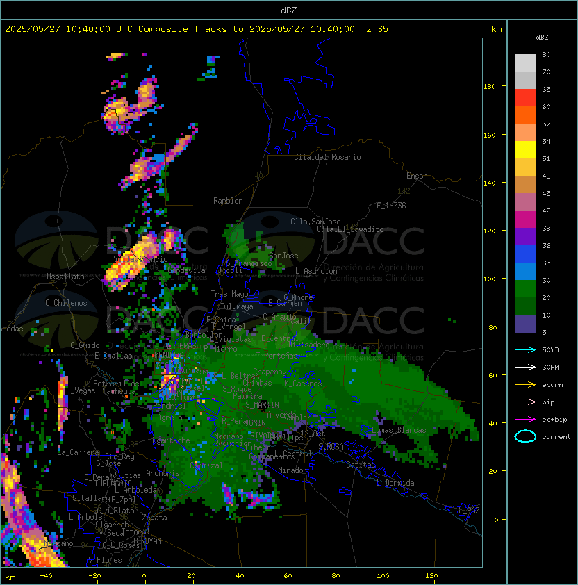Pick the dark green swatch between 20 and 10

525,306
